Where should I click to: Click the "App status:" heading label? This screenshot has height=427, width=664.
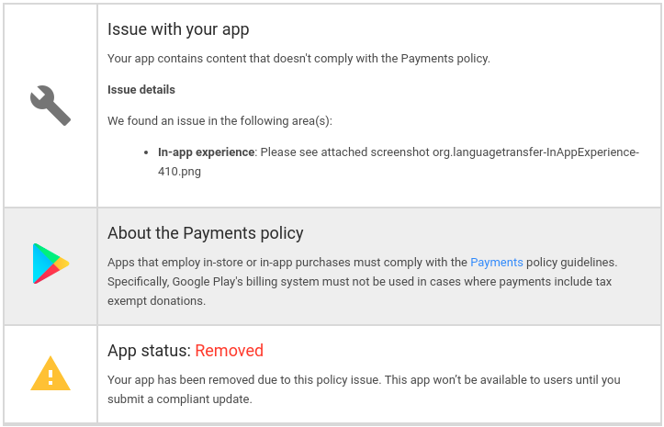pos(149,351)
